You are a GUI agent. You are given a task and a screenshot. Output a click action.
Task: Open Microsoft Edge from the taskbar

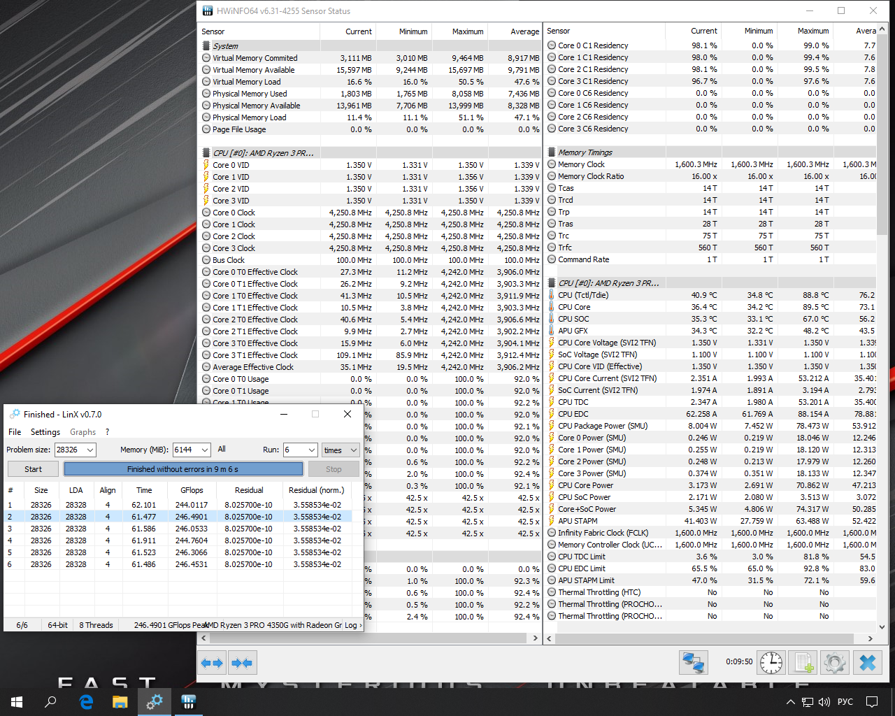pyautogui.click(x=86, y=701)
